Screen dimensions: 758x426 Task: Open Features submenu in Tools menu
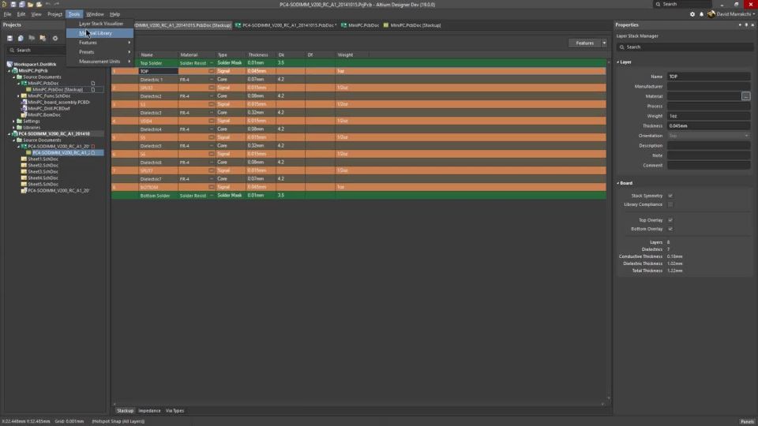(x=99, y=43)
